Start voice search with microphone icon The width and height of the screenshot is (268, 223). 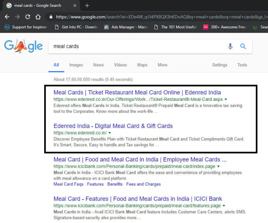[x=230, y=46]
